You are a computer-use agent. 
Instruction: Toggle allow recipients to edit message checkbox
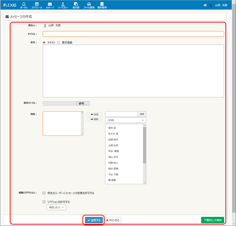[44, 193]
